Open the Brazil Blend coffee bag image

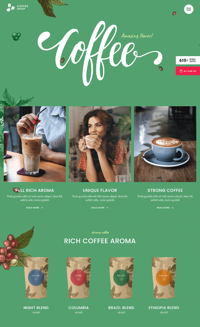[x=121, y=278]
